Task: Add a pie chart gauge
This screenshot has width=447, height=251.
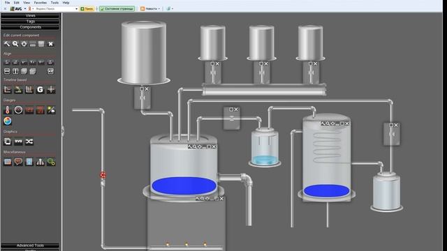Action: coord(8,121)
